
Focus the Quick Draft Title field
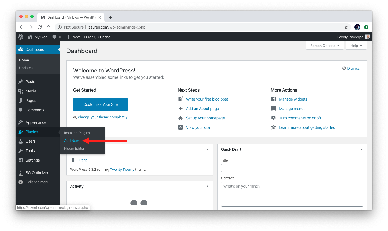pyautogui.click(x=292, y=168)
